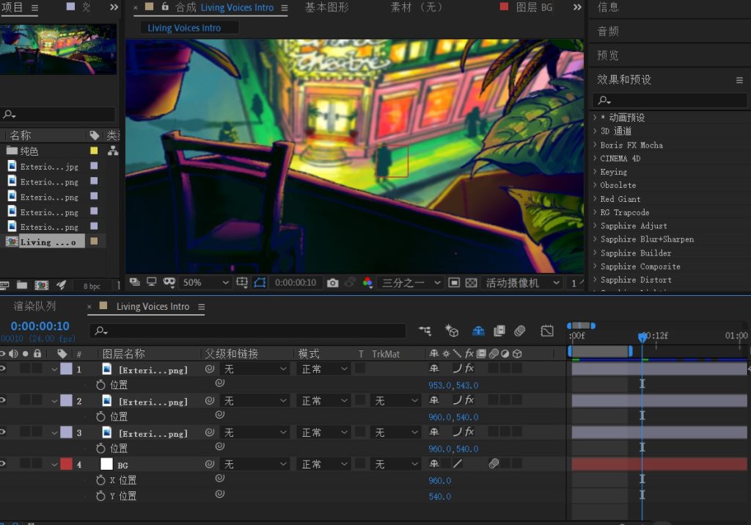This screenshot has height=525, width=751.
Task: Open the 50% zoom dropdown in the viewer
Action: coord(205,283)
